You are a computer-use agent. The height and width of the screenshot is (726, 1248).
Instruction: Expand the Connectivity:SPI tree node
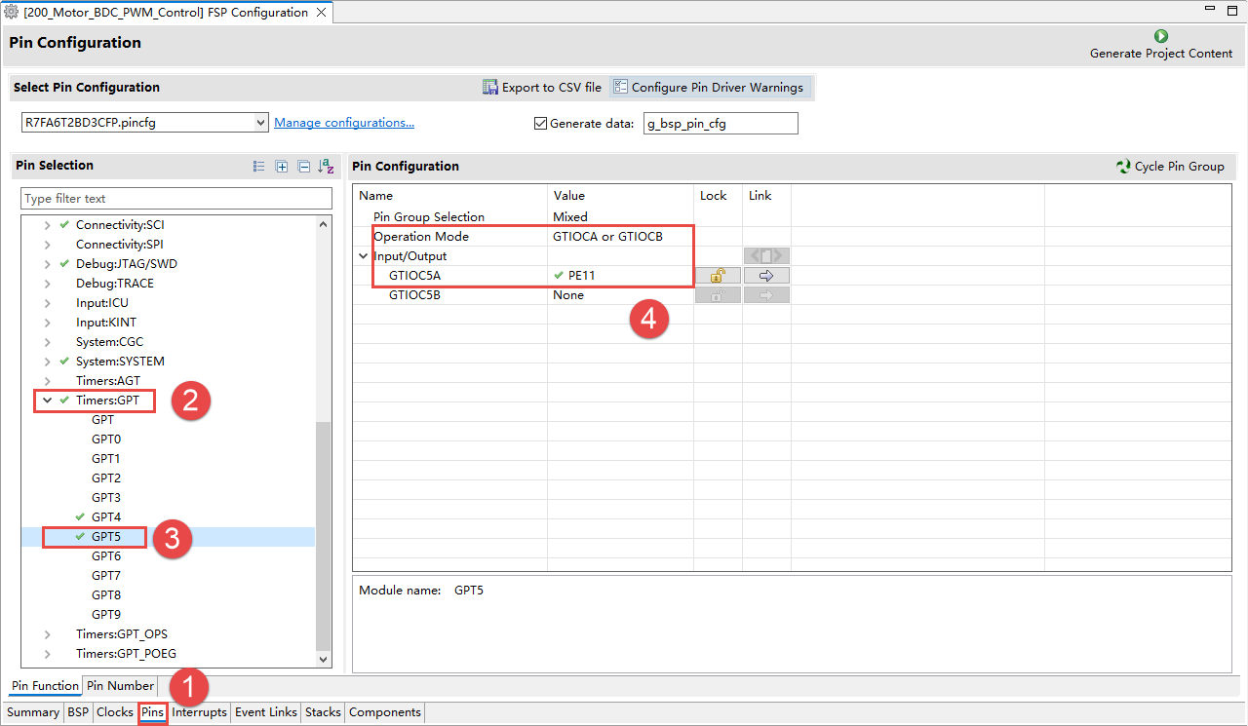(47, 245)
